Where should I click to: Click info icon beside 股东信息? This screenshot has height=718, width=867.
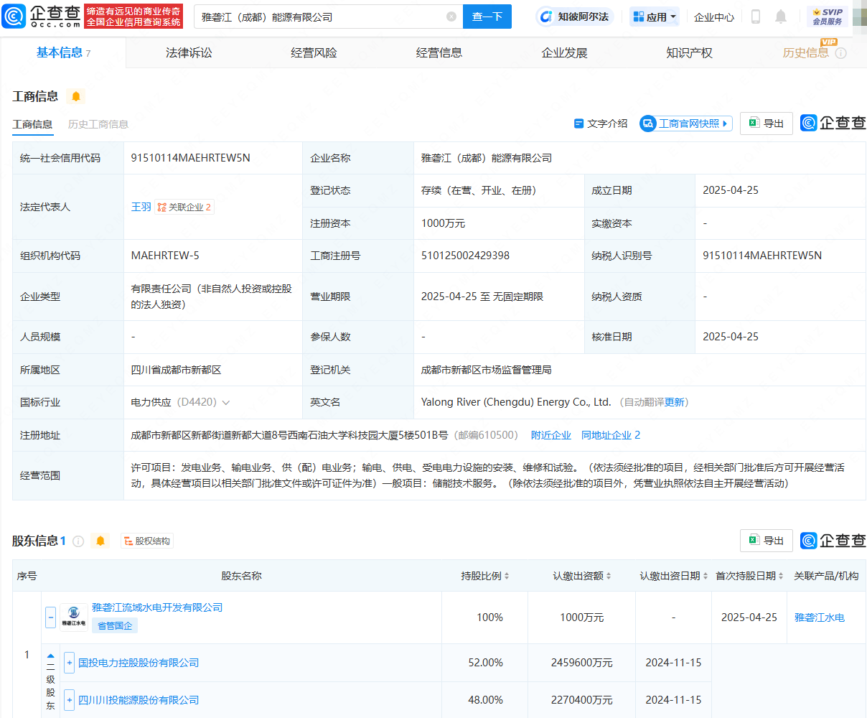pos(78,541)
